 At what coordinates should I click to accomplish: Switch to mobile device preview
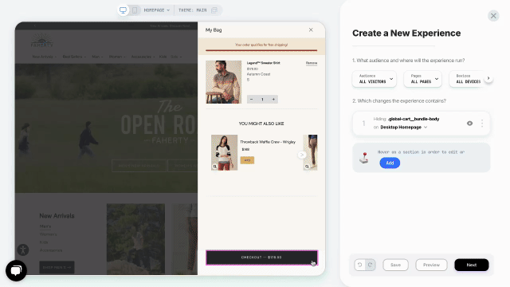pyautogui.click(x=135, y=10)
